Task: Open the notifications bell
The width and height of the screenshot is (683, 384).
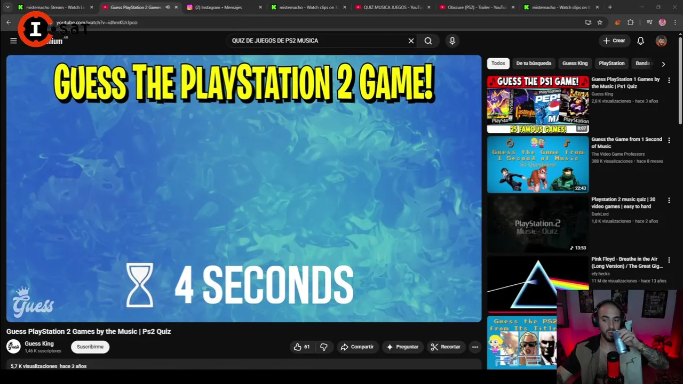Action: coord(640,41)
